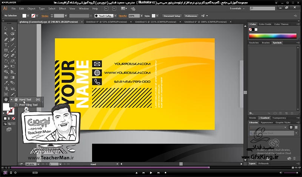
Task: Select the Eyedropper tool
Action: (6, 83)
